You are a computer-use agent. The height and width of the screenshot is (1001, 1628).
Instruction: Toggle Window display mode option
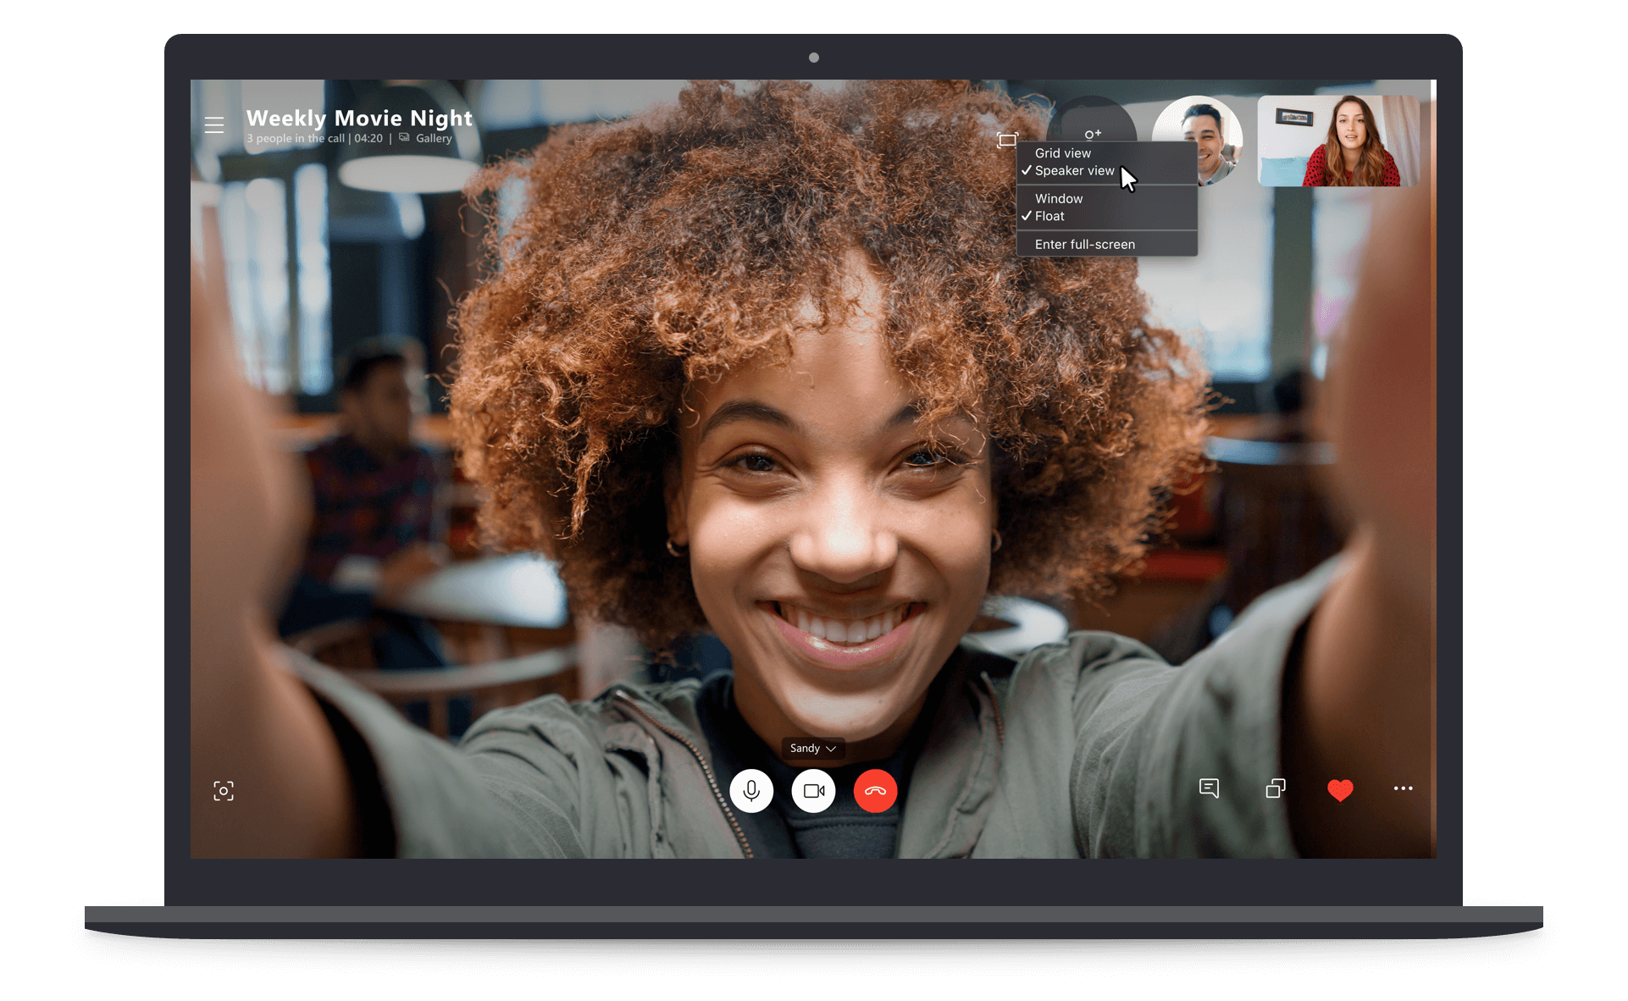1057,197
